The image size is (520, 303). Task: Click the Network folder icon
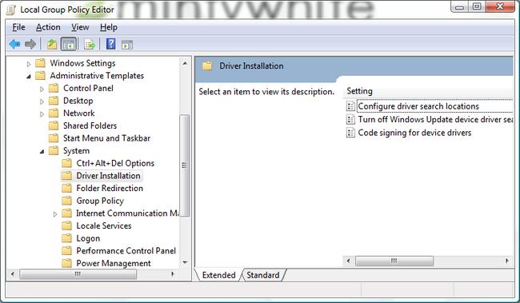tap(54, 114)
